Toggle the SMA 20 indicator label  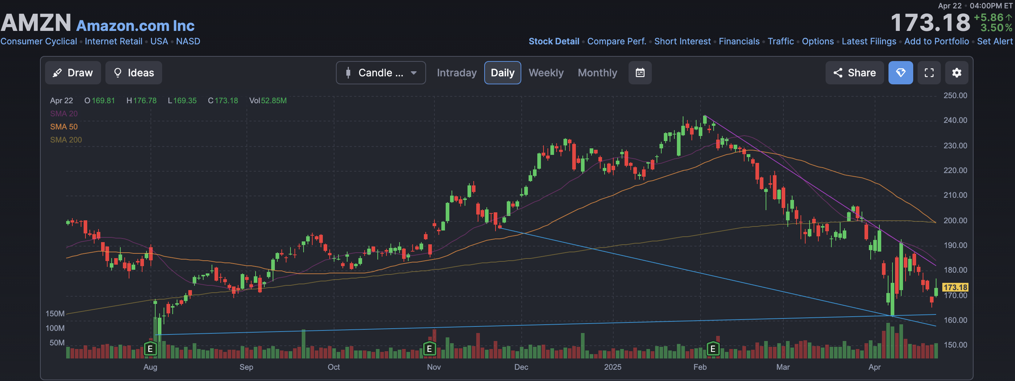[64, 113]
